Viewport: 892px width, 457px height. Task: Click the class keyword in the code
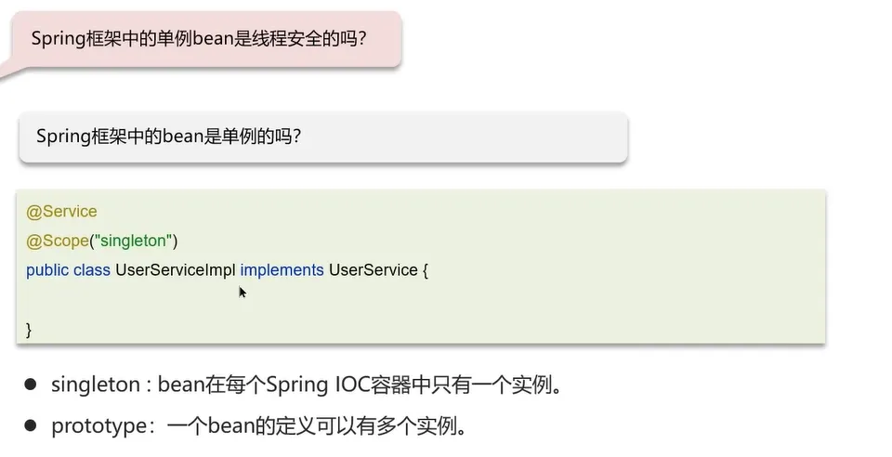pyautogui.click(x=92, y=269)
